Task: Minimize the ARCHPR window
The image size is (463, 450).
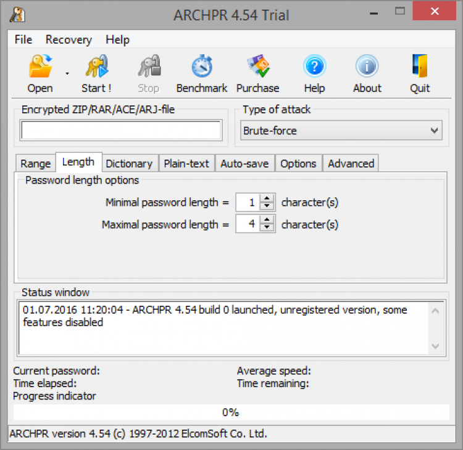Action: 374,14
